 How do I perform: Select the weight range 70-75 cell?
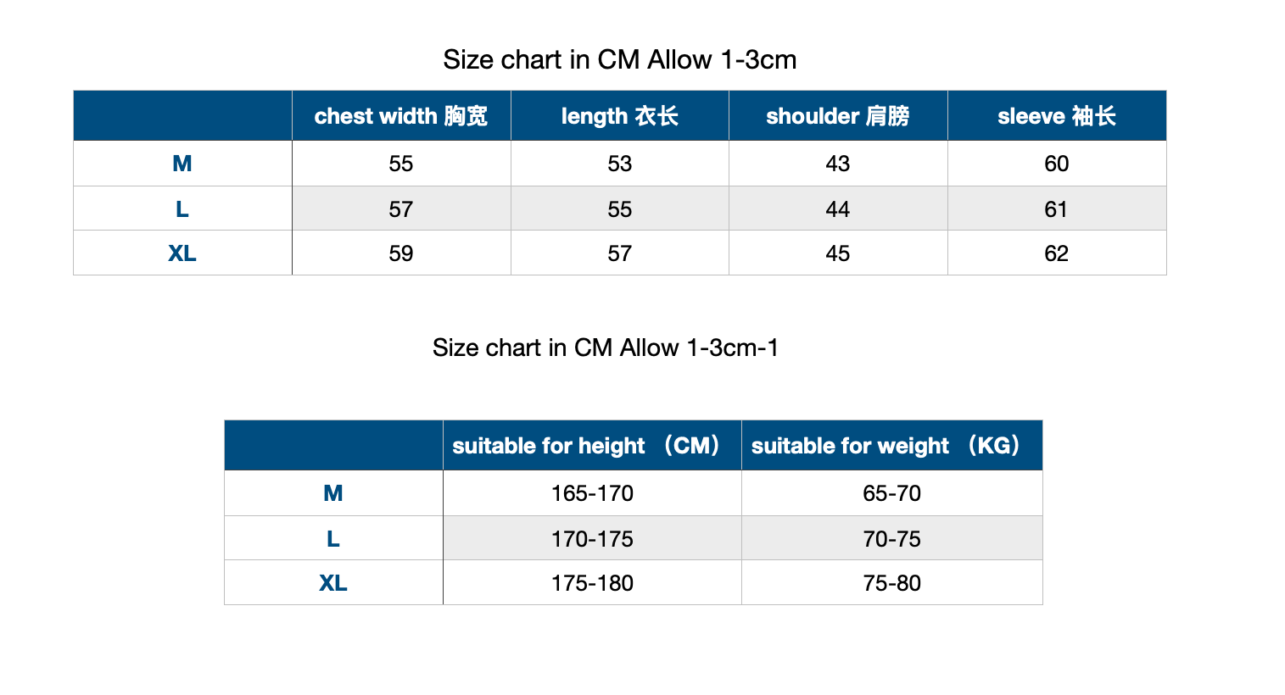[892, 538]
